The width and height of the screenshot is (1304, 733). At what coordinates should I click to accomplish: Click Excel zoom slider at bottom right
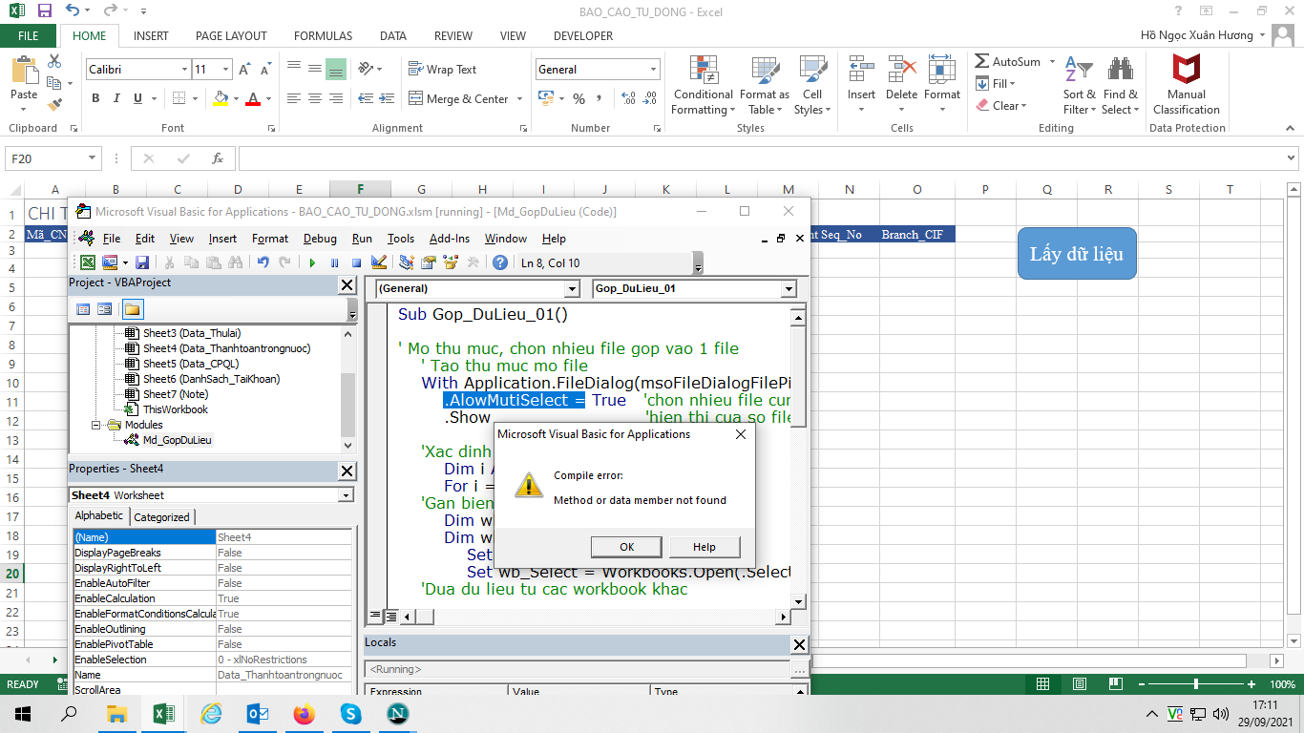[1198, 684]
